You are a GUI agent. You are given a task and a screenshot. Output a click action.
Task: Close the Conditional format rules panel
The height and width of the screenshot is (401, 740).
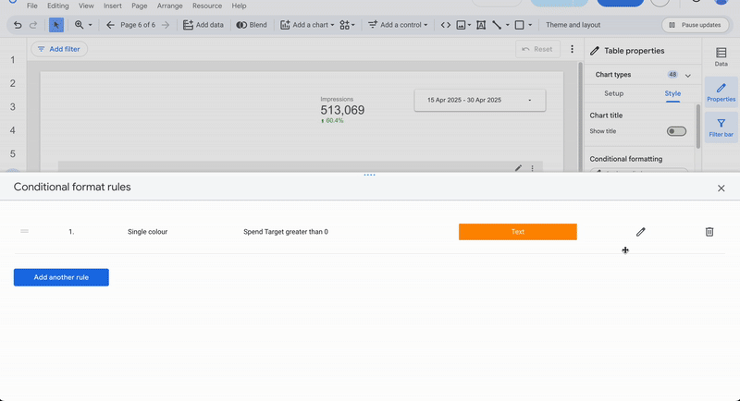[x=721, y=188]
